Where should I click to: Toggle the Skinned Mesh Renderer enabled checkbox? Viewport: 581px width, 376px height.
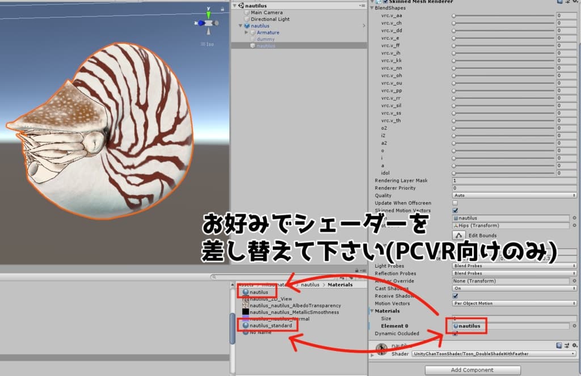pyautogui.click(x=385, y=2)
